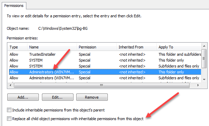
Task: Sort entries by Type column header
Action: click(x=17, y=47)
